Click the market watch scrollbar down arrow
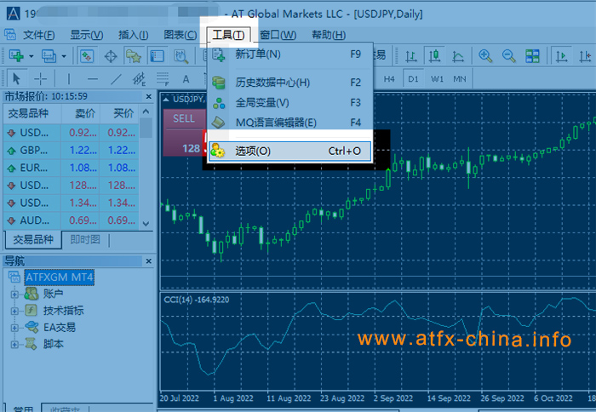The height and width of the screenshot is (412, 596). click(x=146, y=224)
